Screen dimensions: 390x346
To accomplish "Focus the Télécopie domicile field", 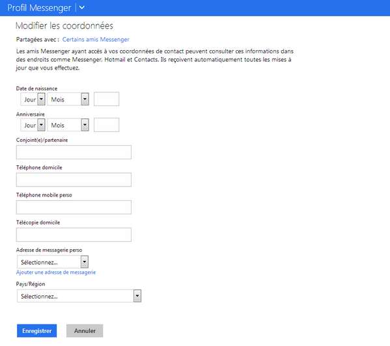I will (x=74, y=235).
